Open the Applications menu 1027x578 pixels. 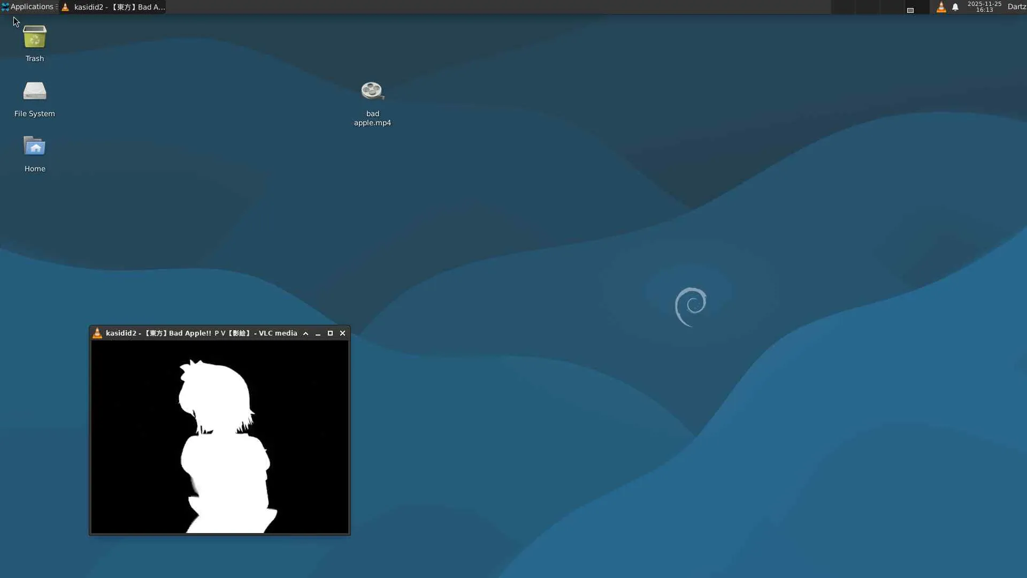point(28,7)
